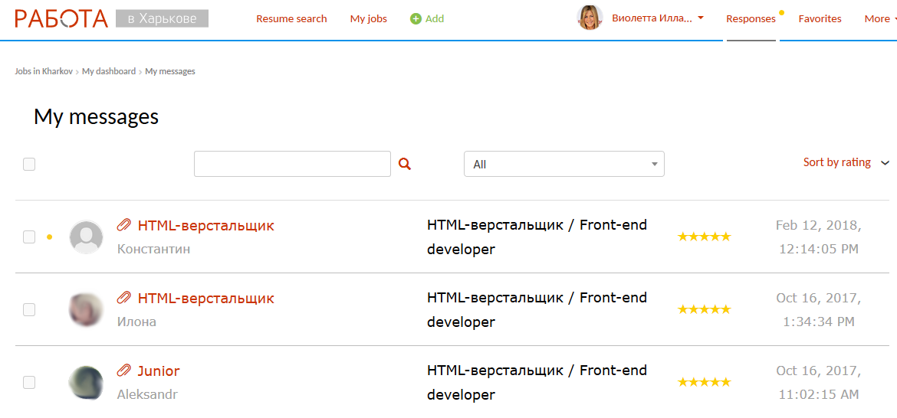This screenshot has width=897, height=418.
Task: Check the box for Константин's message
Action: pos(29,237)
